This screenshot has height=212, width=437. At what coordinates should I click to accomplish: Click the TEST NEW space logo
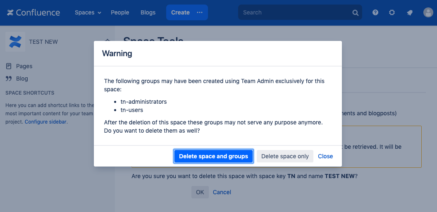[x=15, y=42]
